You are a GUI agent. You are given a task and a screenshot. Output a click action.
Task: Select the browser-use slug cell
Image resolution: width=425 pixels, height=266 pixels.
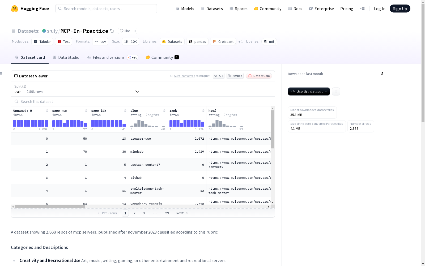point(148,139)
